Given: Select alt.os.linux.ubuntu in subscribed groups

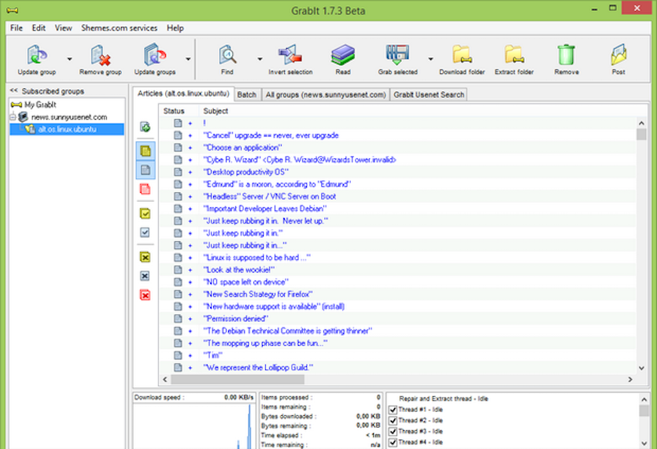Looking at the screenshot, I should click(67, 129).
